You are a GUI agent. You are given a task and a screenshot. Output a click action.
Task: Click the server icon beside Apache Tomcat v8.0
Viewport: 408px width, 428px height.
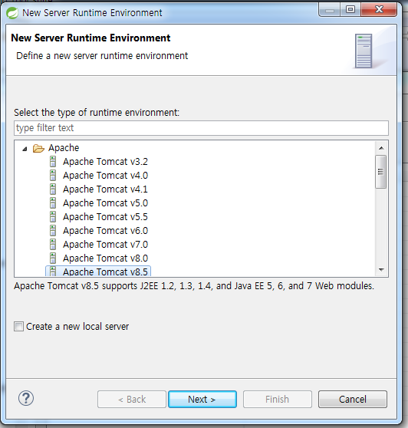click(x=53, y=258)
